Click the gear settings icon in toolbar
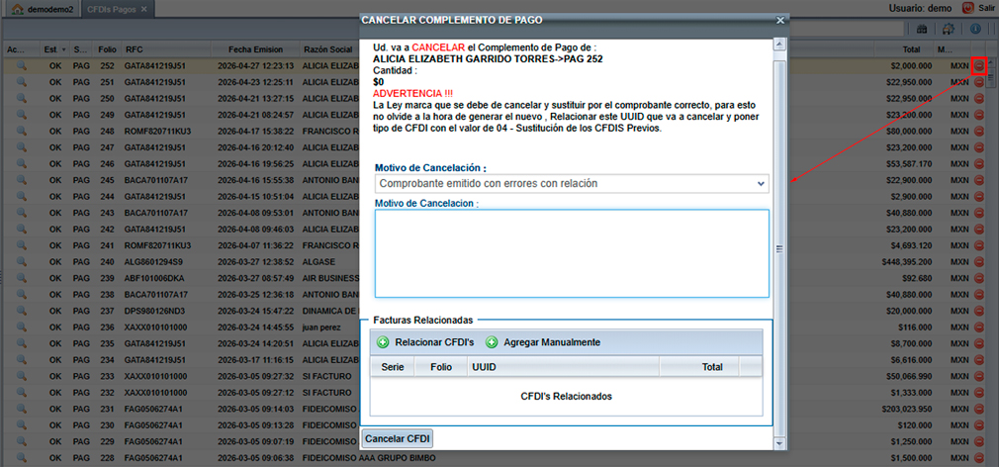The image size is (999, 467). (950, 30)
